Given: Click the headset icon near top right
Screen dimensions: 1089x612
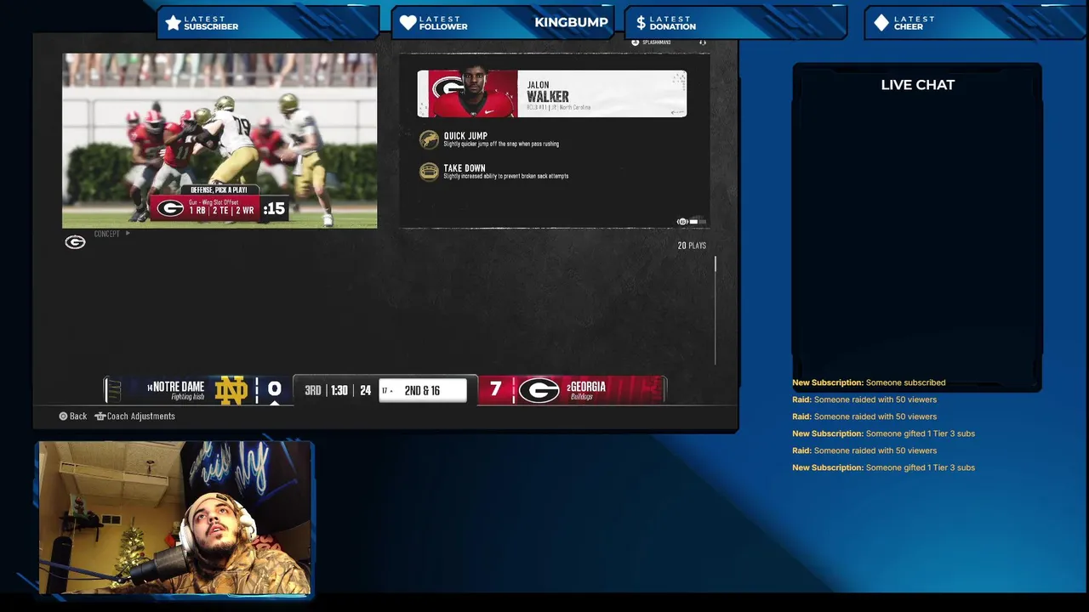Looking at the screenshot, I should coord(703,42).
